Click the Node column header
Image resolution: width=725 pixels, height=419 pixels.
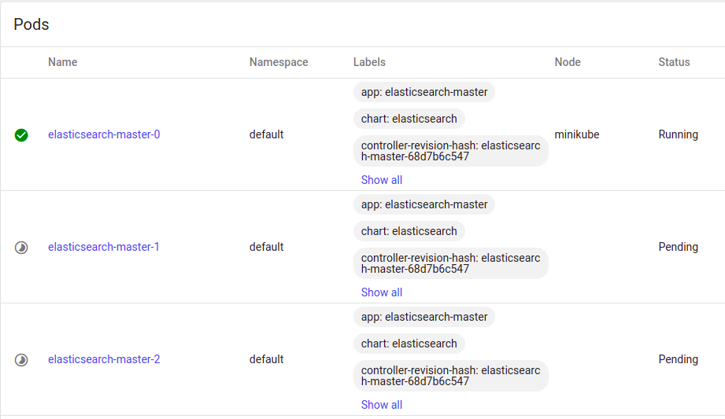click(x=568, y=62)
